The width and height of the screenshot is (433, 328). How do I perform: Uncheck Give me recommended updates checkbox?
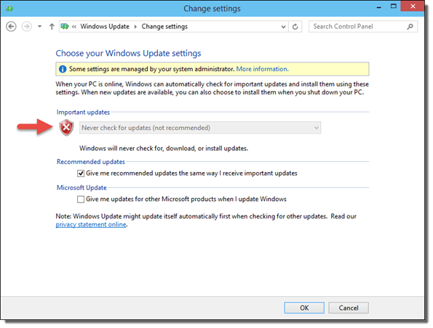point(81,173)
